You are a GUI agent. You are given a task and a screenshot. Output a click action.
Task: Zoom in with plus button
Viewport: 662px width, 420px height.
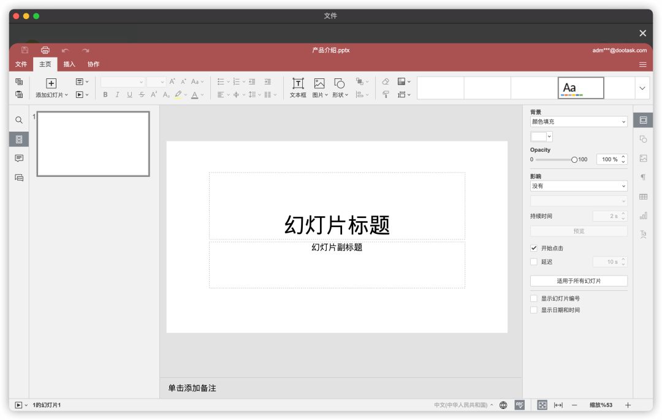coord(628,405)
